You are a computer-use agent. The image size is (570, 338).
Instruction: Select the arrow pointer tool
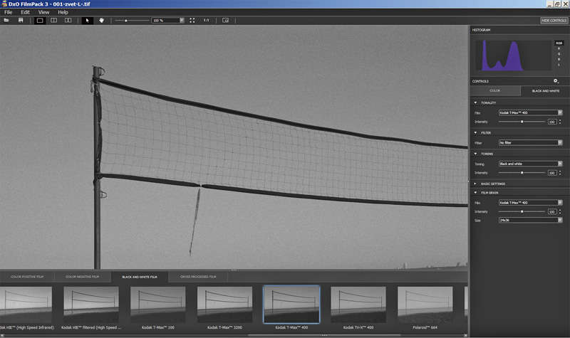[x=88, y=21]
